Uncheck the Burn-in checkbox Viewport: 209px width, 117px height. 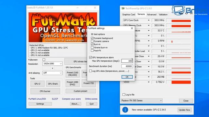point(92,44)
